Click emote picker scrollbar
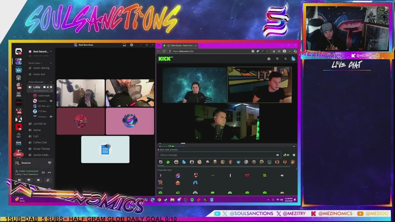Viewport: 395px width, 222px height. tap(297, 169)
